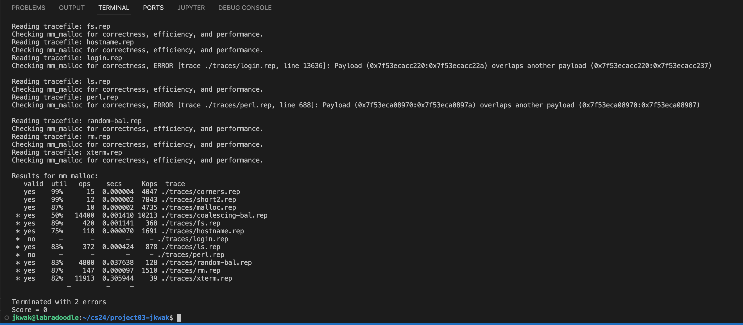Switch to the OUTPUT tab
This screenshot has height=325, width=743.
point(72,8)
